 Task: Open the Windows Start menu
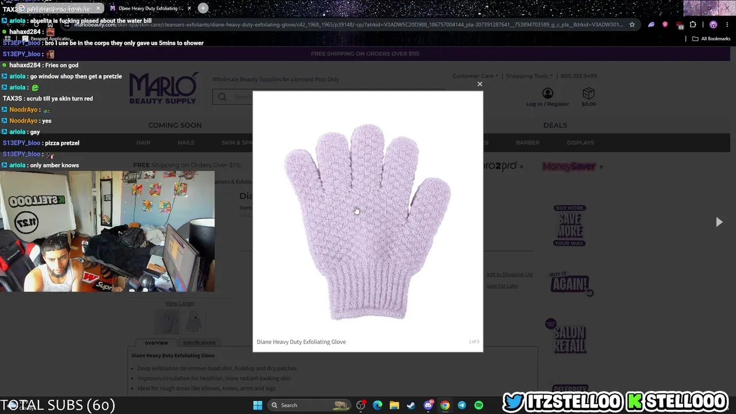[x=258, y=405]
